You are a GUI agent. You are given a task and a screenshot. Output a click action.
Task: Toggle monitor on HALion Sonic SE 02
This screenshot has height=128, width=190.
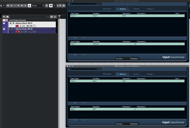click(x=20, y=32)
